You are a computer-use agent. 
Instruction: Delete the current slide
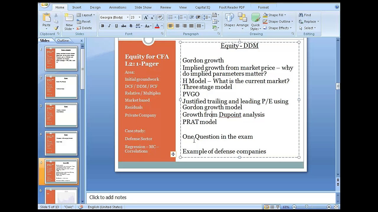[84, 28]
